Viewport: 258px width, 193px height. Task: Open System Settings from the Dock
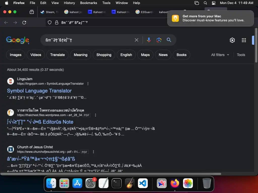click(x=90, y=183)
